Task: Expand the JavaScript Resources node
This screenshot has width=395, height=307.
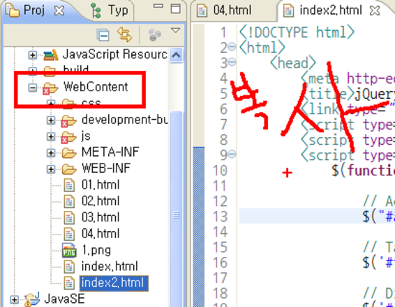Action: tap(32, 55)
